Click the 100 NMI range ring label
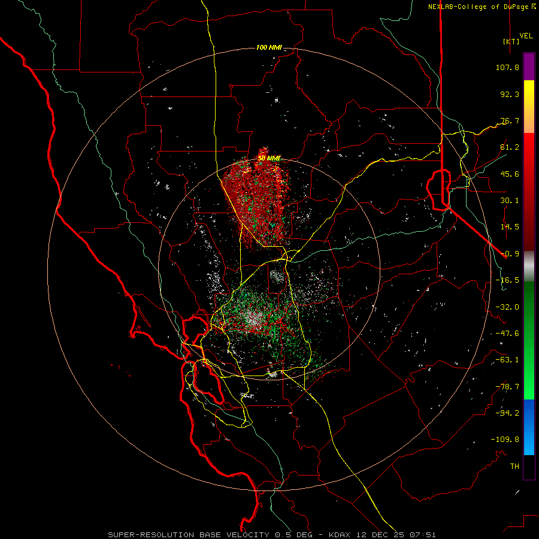Viewport: 539px width, 539px height. click(x=269, y=47)
